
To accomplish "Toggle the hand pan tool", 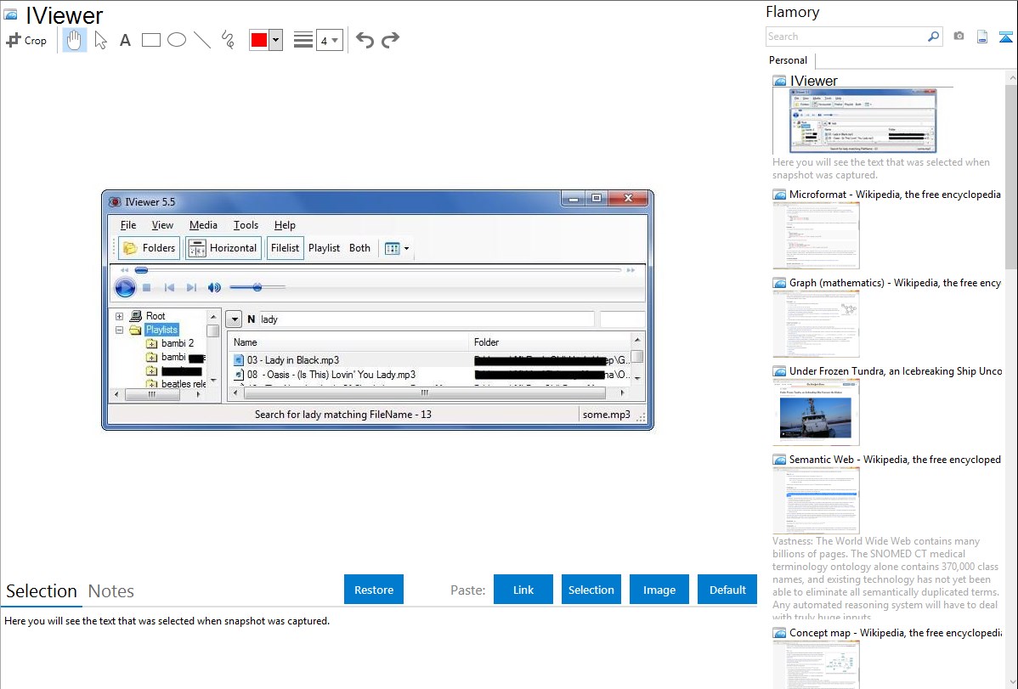I will [75, 40].
